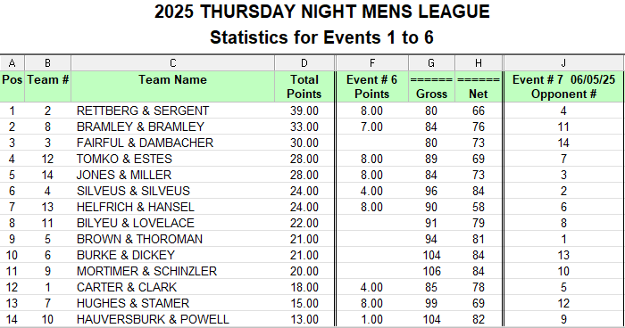Select gross score 106 cell

coord(431,271)
